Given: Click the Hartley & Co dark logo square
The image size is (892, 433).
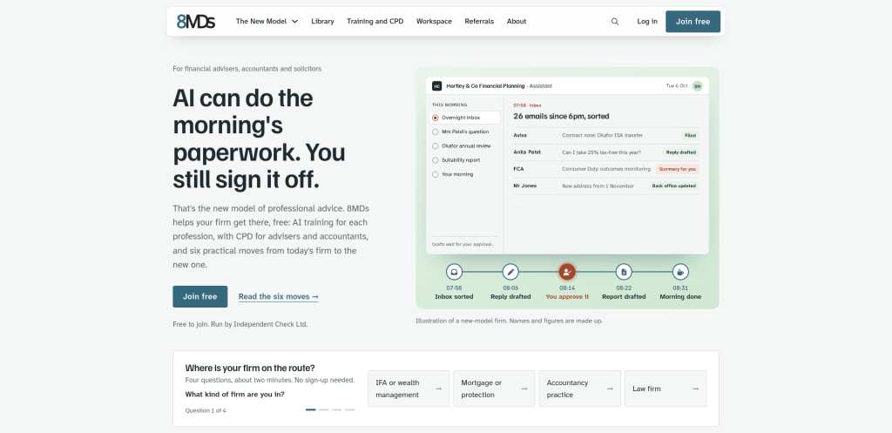Looking at the screenshot, I should point(437,86).
